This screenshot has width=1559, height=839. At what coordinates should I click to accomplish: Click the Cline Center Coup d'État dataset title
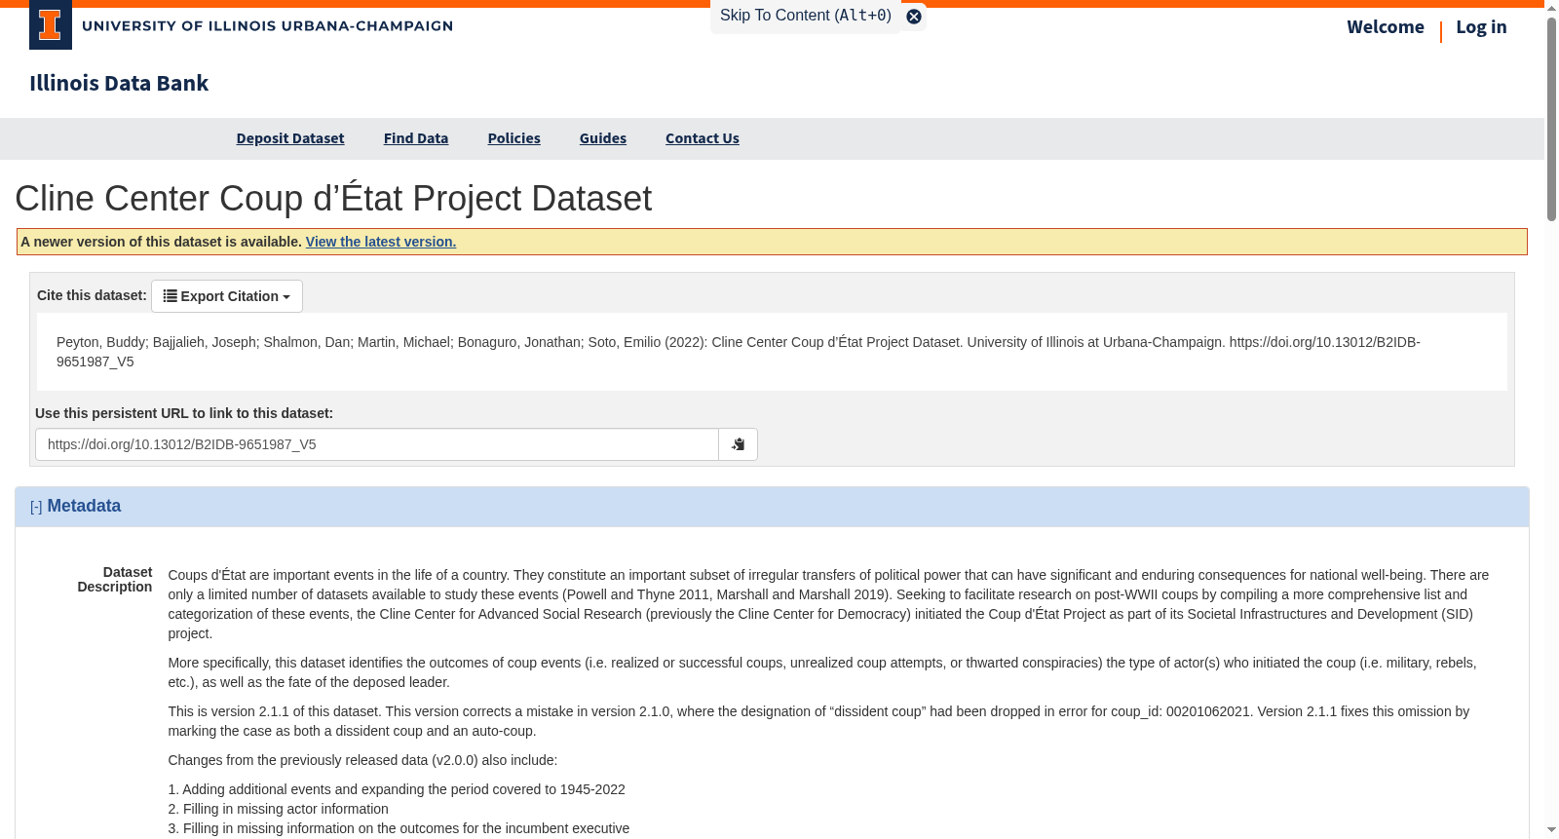[333, 199]
